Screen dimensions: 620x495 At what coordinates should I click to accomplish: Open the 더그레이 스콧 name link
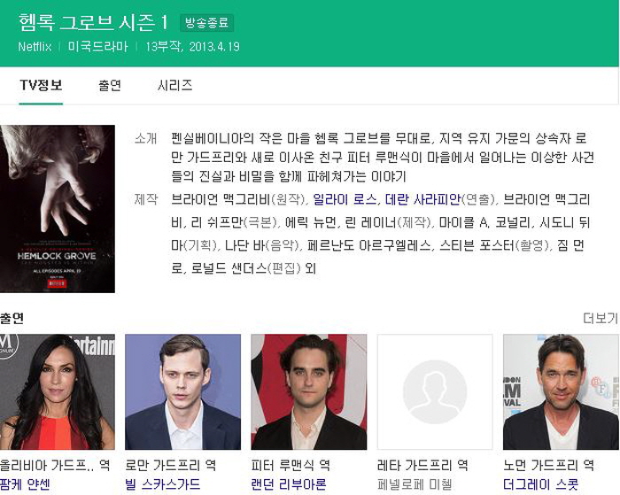(x=540, y=484)
